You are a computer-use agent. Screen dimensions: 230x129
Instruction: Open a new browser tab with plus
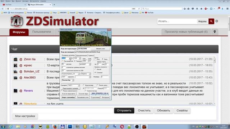tap(54, 5)
